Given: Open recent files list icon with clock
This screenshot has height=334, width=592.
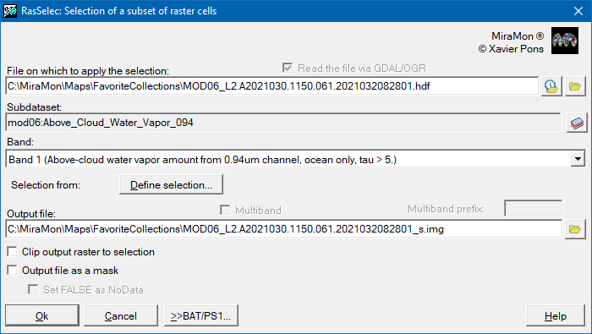Looking at the screenshot, I should pyautogui.click(x=551, y=86).
